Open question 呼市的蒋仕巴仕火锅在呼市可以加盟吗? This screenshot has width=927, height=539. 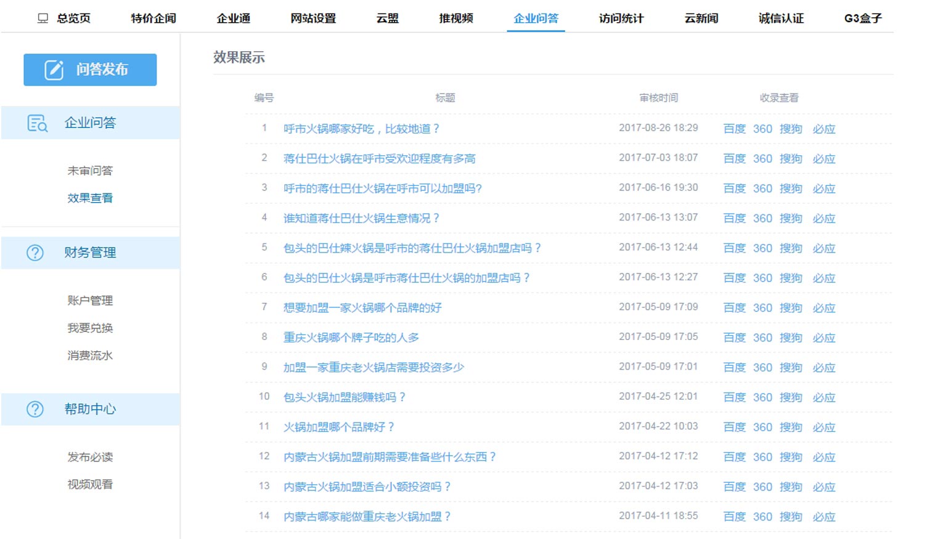(383, 188)
